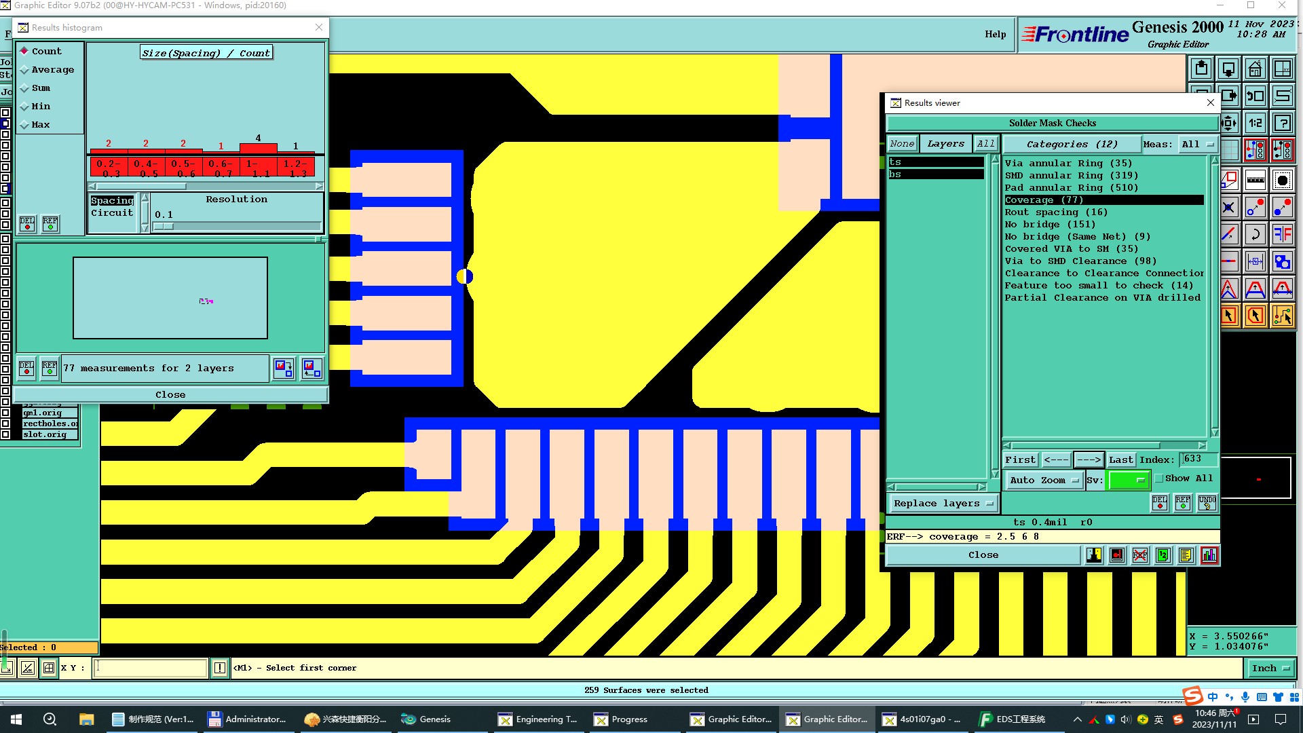The image size is (1303, 733).
Task: Select the Min radio option
Action: pos(35,107)
